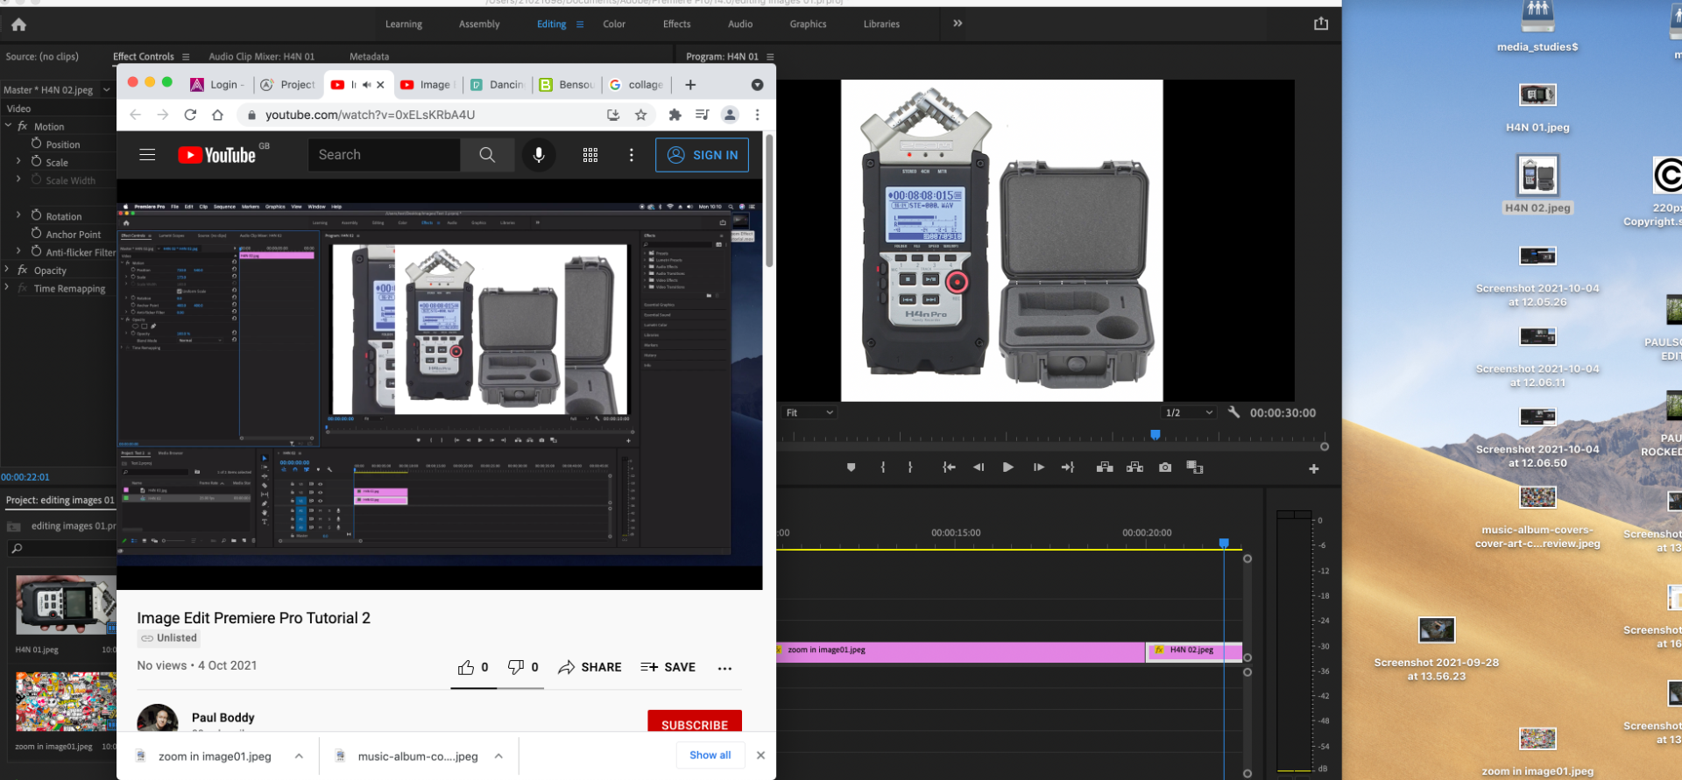Jump to In point
1682x780 pixels.
coord(949,467)
